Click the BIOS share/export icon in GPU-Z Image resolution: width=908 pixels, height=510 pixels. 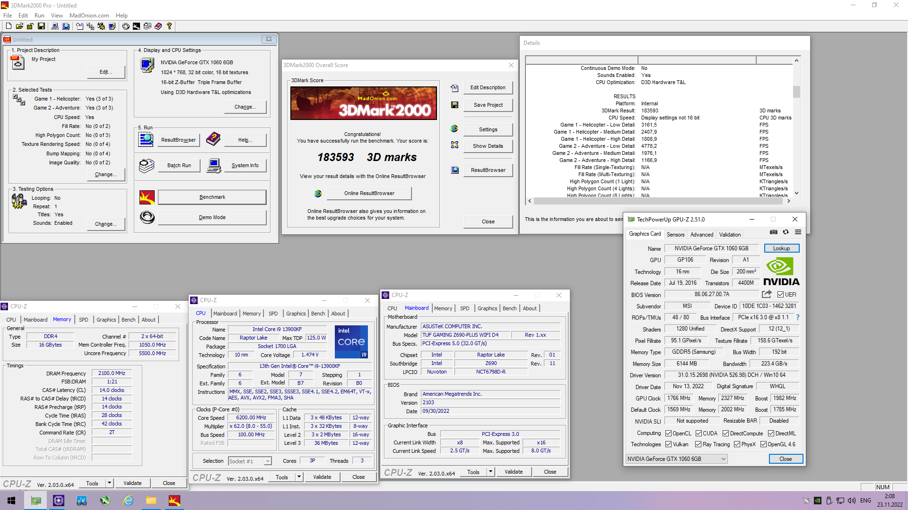[x=767, y=294]
